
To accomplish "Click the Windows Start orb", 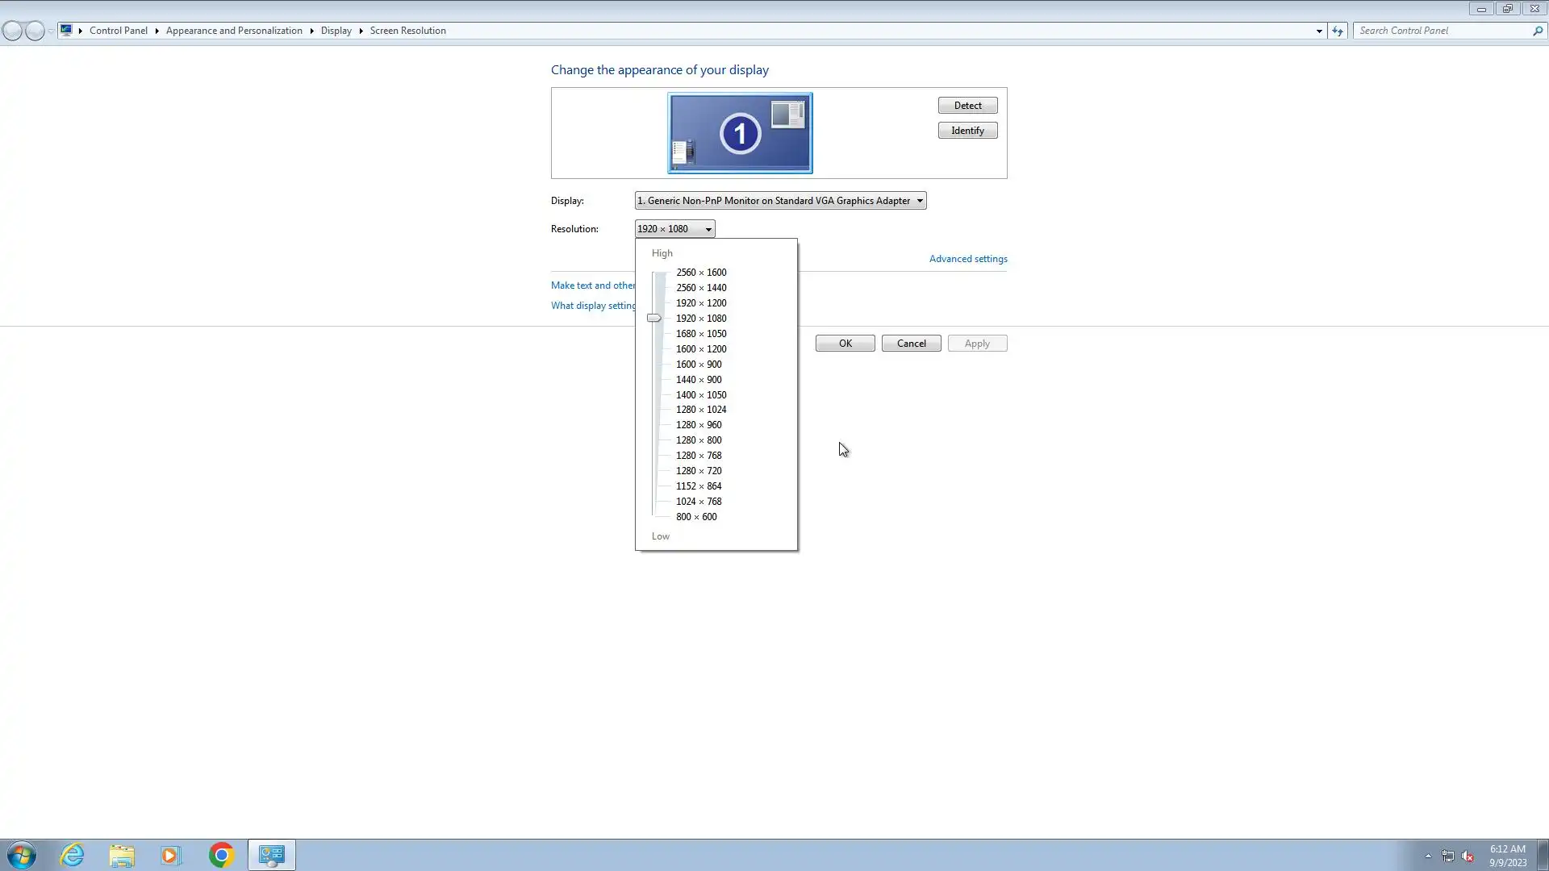I will tap(22, 855).
